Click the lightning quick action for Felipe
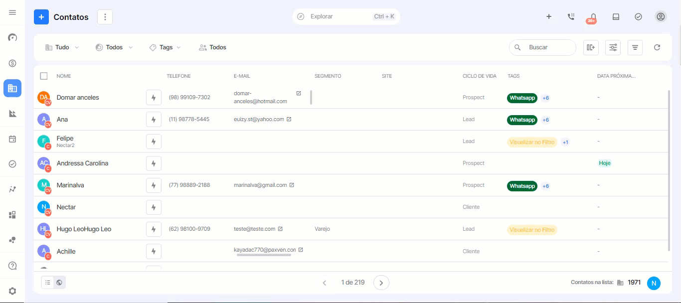 pyautogui.click(x=154, y=142)
